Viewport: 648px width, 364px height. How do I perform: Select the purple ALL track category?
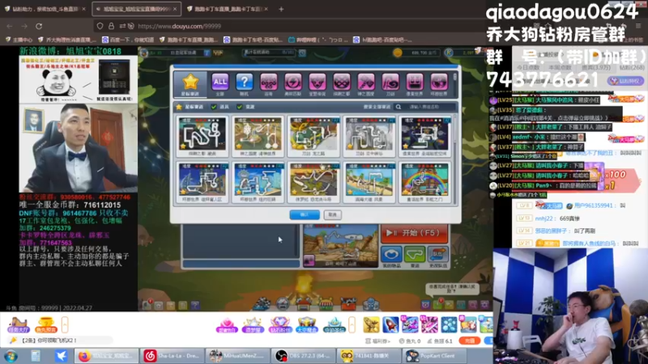[x=220, y=83]
